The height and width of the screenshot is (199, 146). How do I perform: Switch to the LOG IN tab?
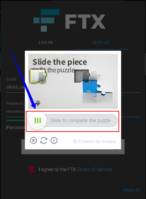tap(45, 43)
